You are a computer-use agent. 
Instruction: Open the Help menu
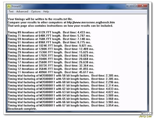click(x=46, y=12)
